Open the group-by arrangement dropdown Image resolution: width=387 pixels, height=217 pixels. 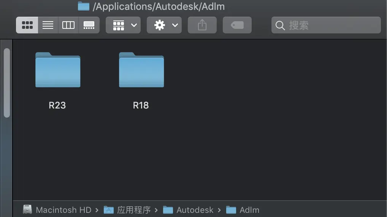click(x=123, y=25)
